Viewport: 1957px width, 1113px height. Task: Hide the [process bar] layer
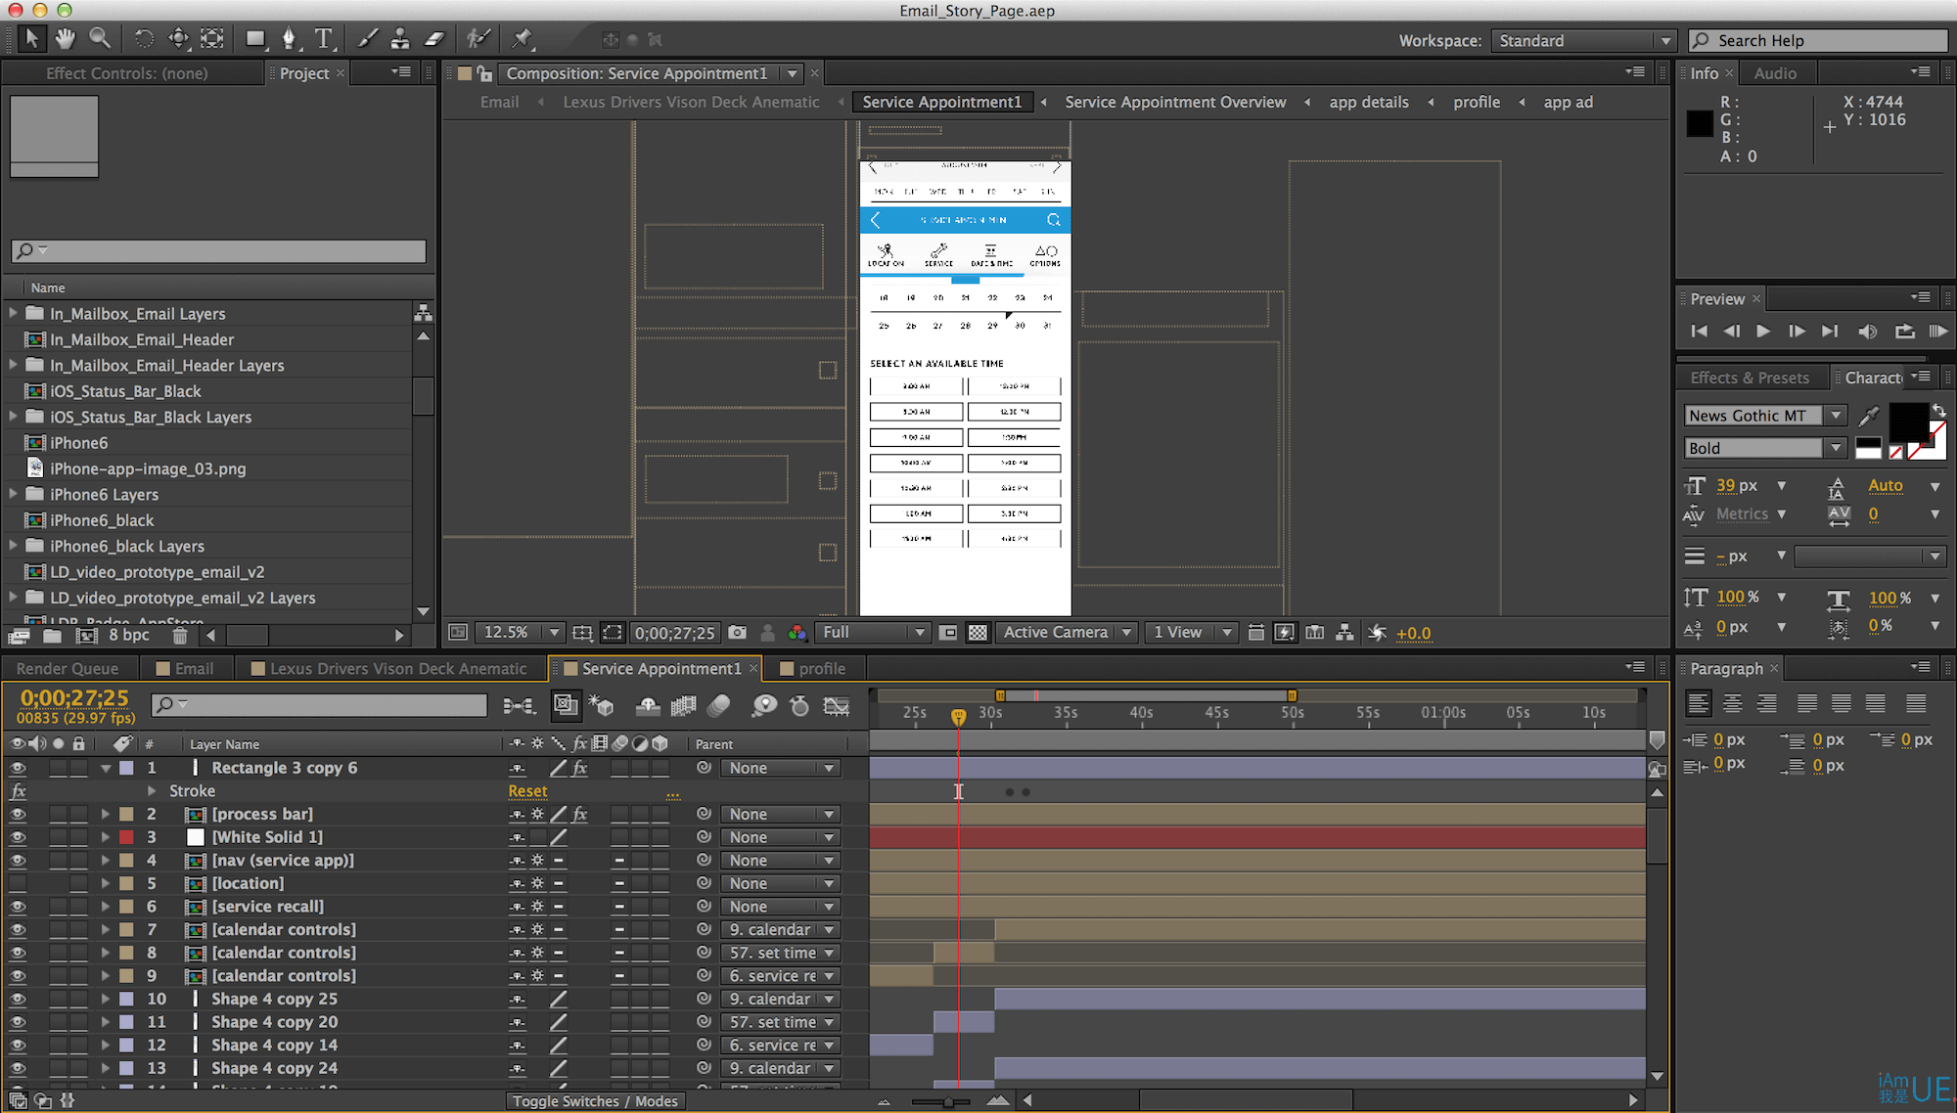tap(18, 815)
